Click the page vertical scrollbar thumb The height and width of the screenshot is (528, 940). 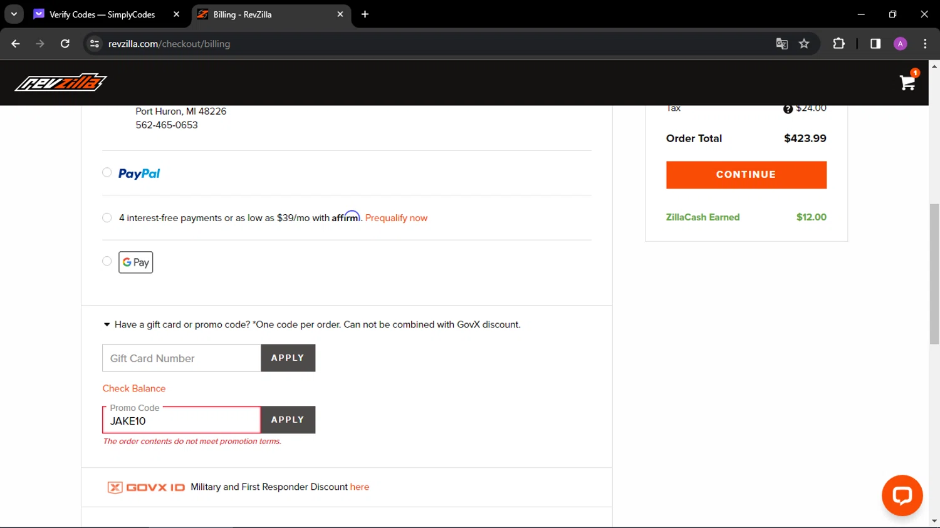coord(934,274)
